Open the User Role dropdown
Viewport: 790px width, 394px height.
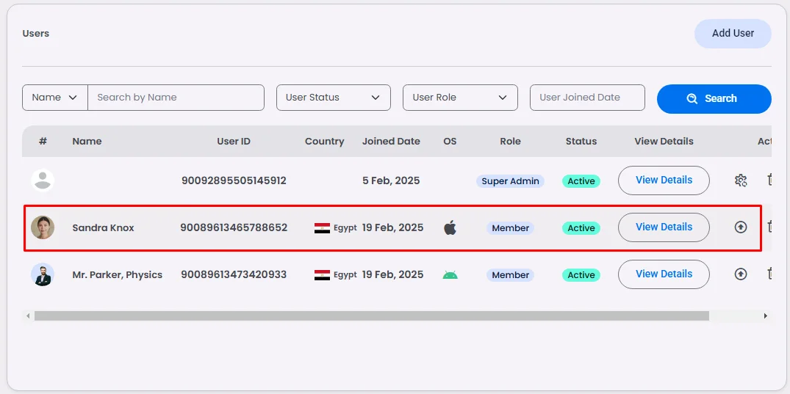460,98
